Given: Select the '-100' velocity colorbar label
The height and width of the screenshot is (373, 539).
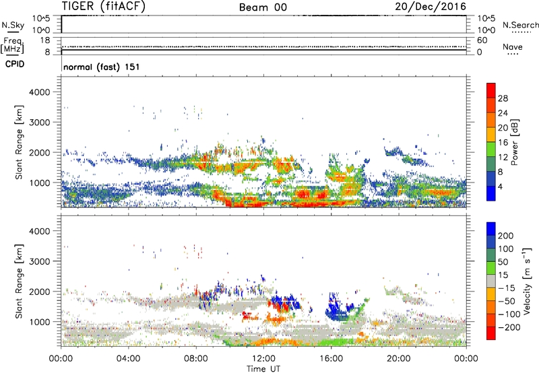Looking at the screenshot, I should click(x=509, y=314).
